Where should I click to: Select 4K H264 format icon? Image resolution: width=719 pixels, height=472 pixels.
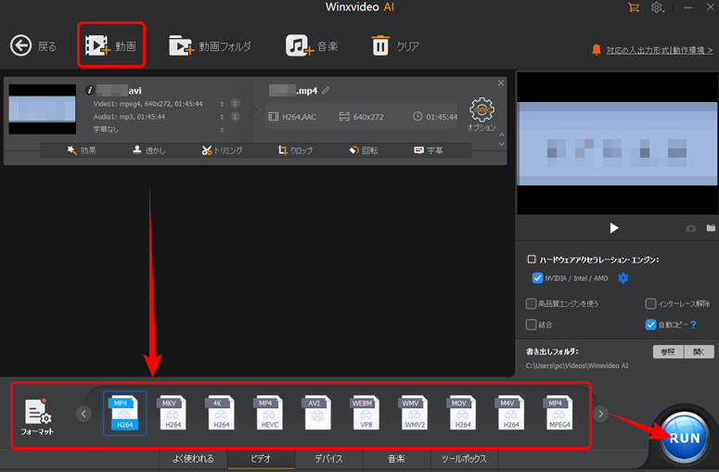click(x=221, y=414)
